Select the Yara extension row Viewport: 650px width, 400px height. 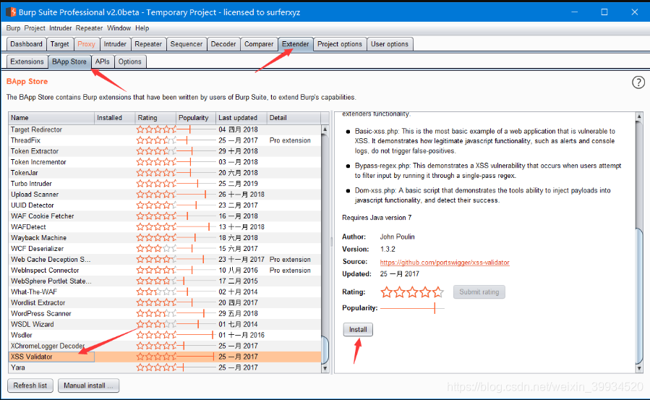coord(165,367)
